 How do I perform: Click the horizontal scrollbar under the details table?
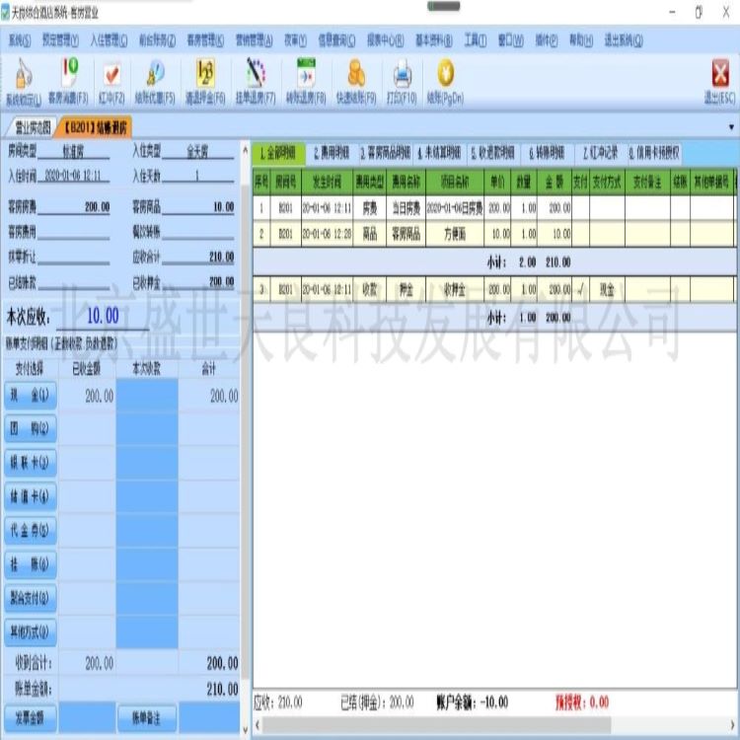[x=436, y=724]
